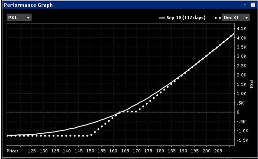
Task: Click the 3.5K value on the P&L axis
Action: [242, 47]
